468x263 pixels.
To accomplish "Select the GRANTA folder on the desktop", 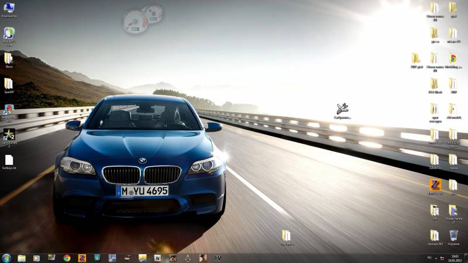I will coord(435,162).
